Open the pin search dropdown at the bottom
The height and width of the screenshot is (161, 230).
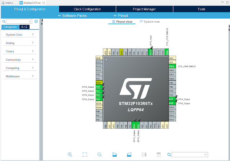tap(206, 155)
